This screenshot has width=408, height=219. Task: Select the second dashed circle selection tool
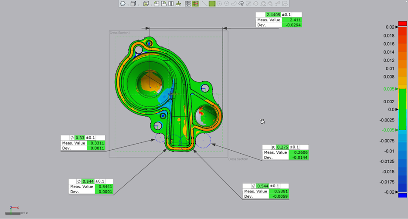pos(227,3)
